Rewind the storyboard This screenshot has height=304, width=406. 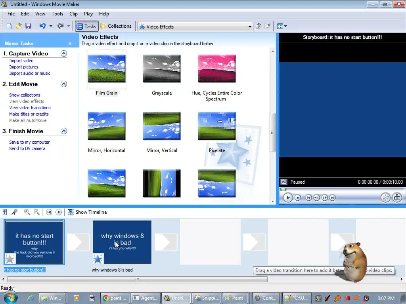[x=49, y=212]
